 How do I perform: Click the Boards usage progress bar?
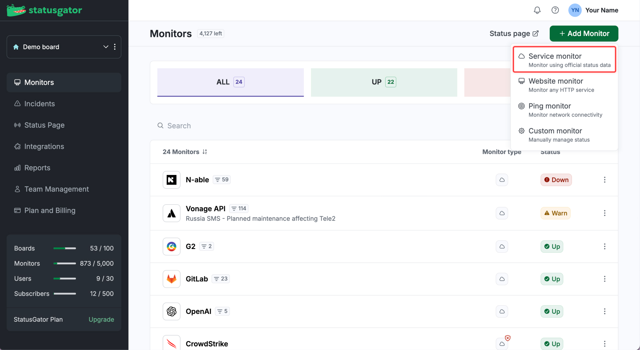65,248
